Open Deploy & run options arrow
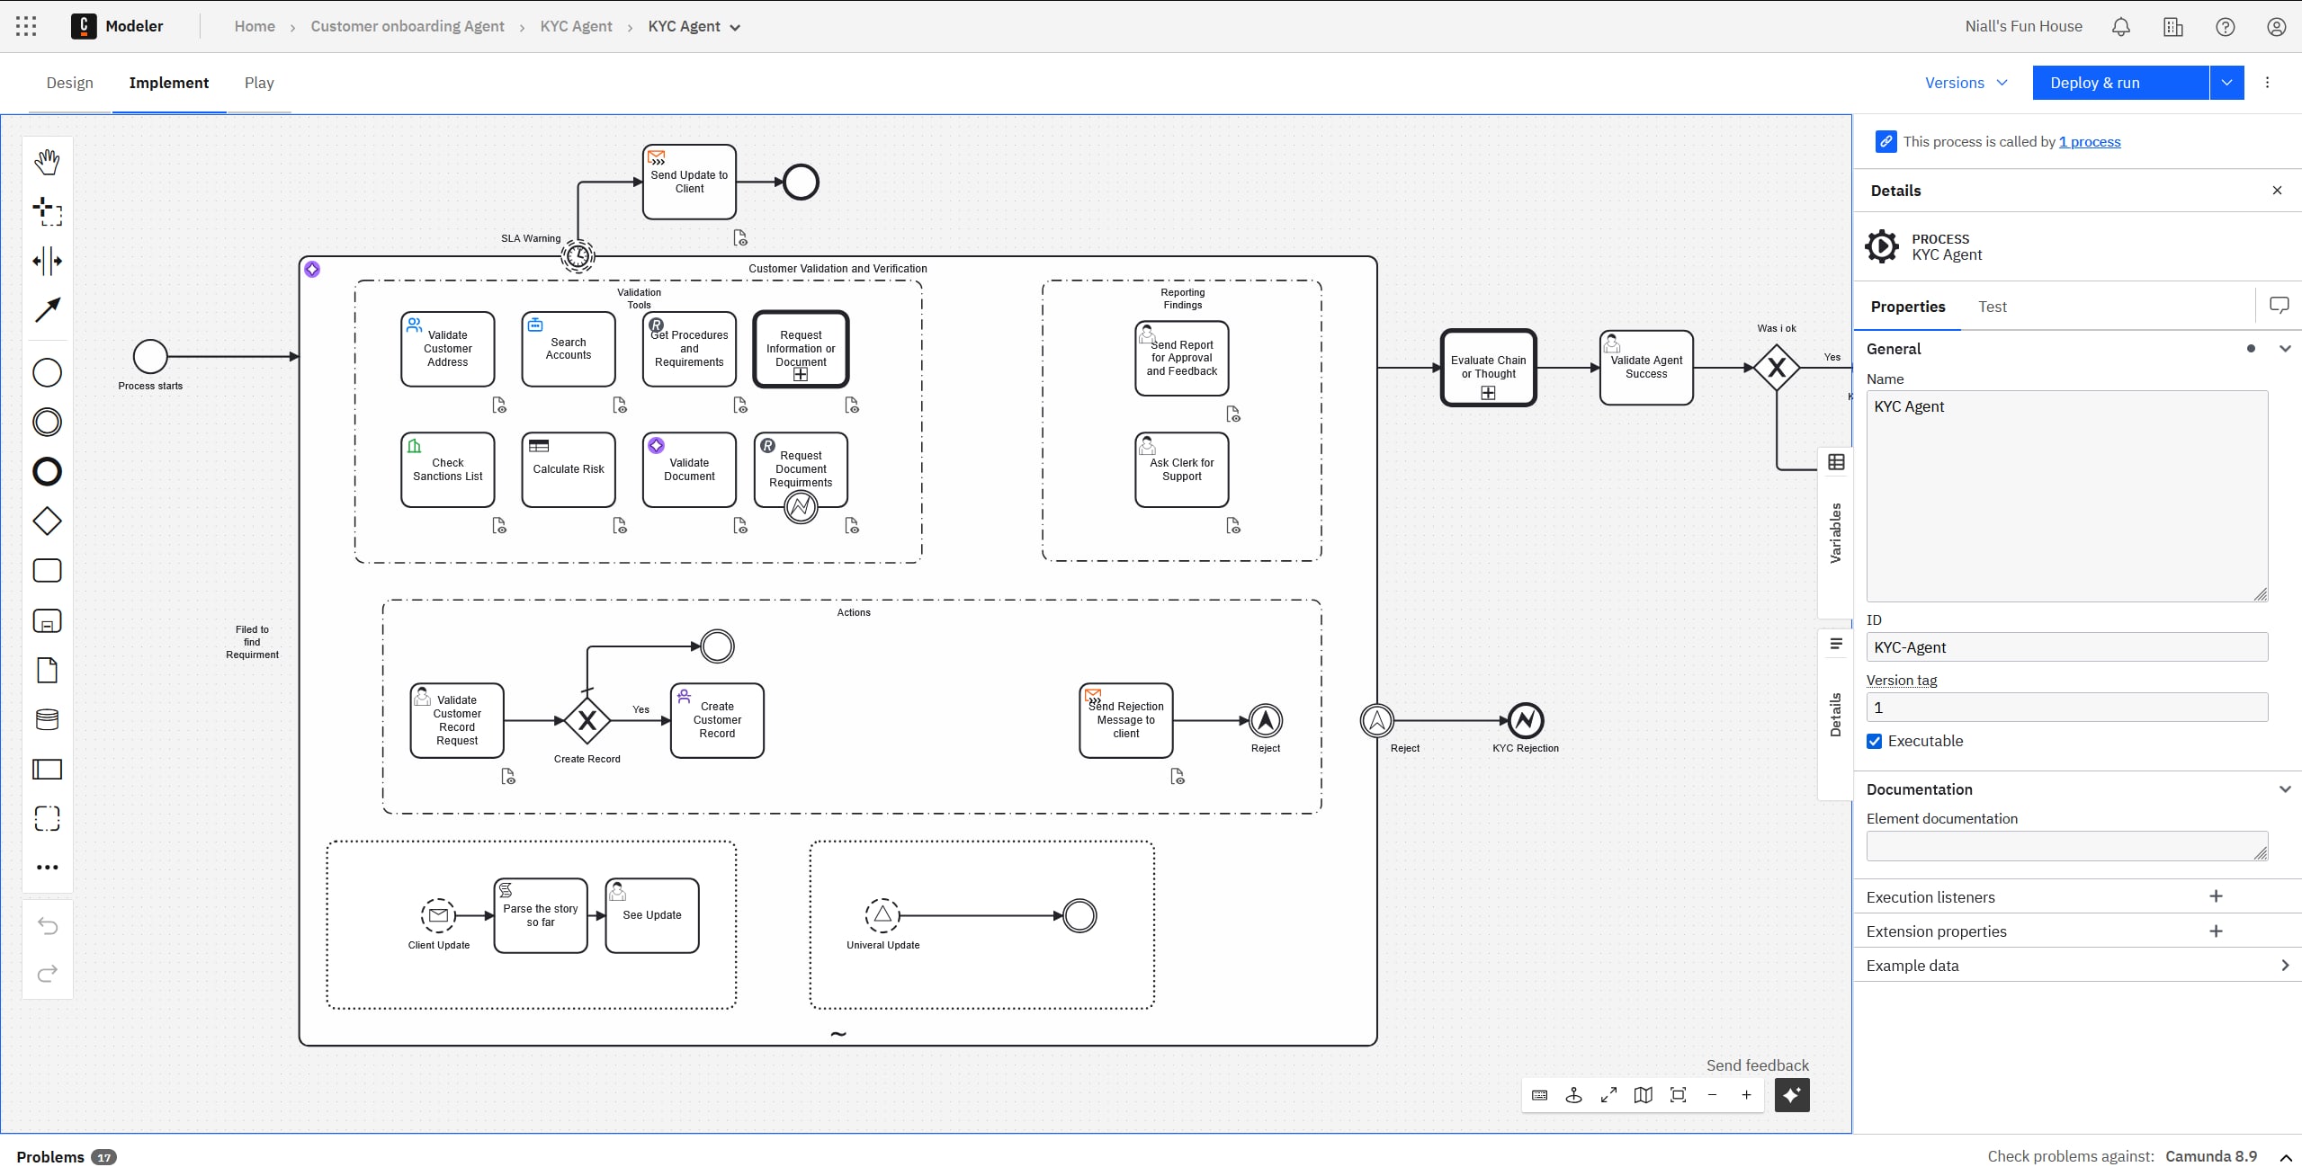Viewport: 2302px width, 1176px height. (2226, 83)
